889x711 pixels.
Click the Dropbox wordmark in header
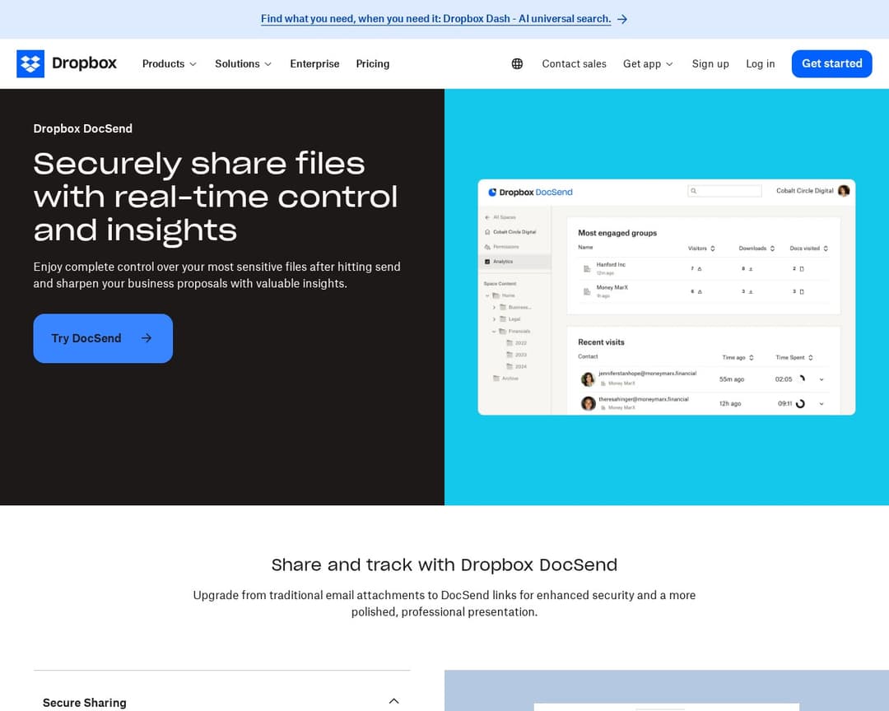85,63
